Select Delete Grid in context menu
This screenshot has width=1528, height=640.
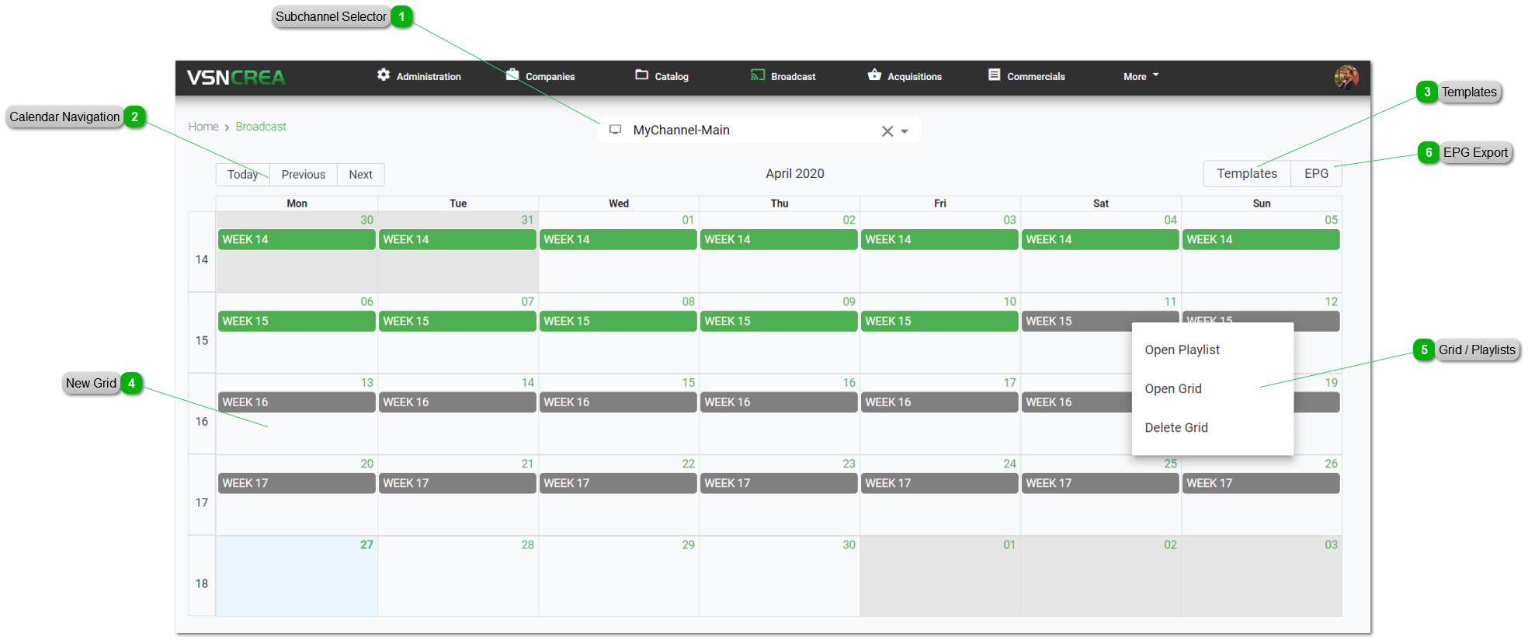1176,427
